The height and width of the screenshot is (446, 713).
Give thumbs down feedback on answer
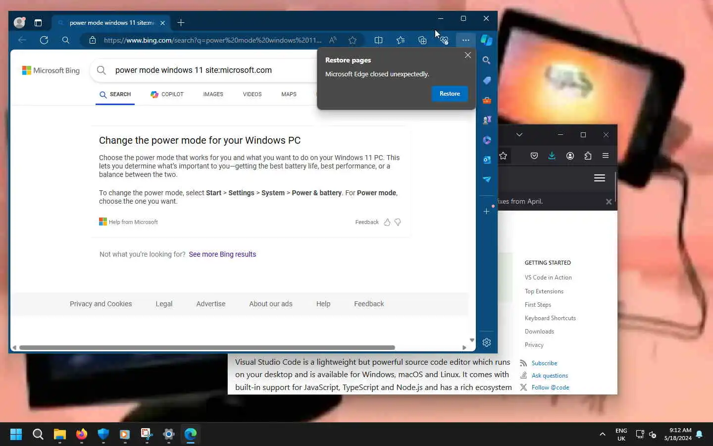(x=398, y=222)
